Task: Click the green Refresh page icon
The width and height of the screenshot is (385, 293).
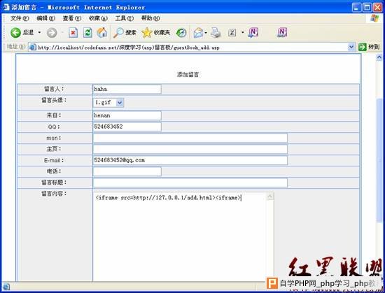Action: point(87,32)
